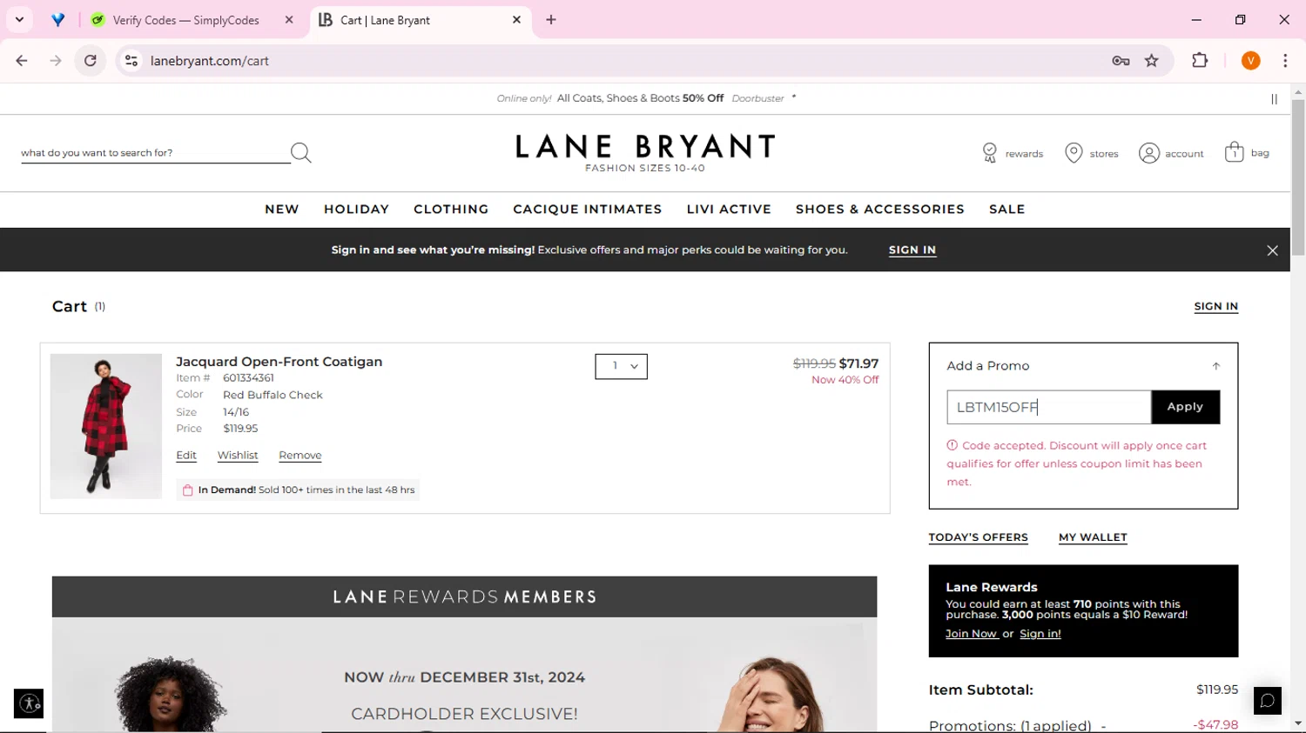The height and width of the screenshot is (733, 1306).
Task: Open the accessibility widget icon
Action: [29, 703]
